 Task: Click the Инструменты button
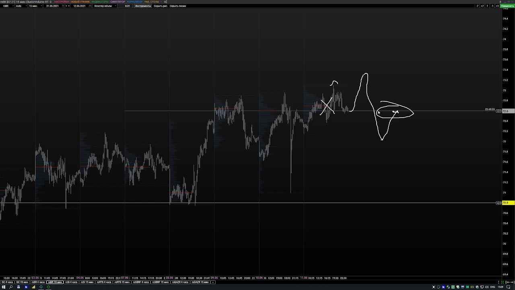coord(143,6)
